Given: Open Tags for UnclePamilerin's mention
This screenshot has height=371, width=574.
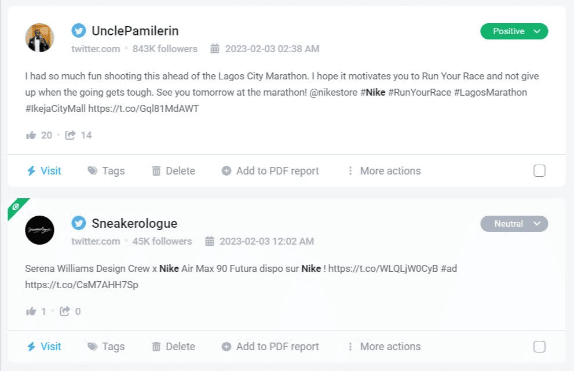Looking at the screenshot, I should click(106, 170).
